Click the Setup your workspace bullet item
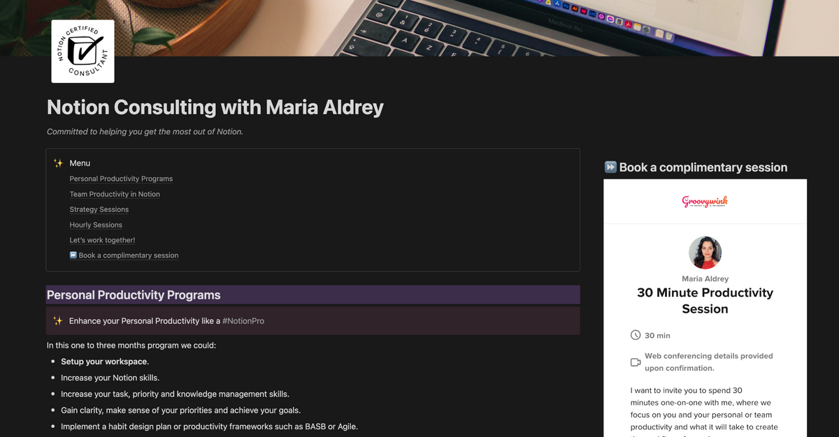The height and width of the screenshot is (437, 839). click(105, 362)
